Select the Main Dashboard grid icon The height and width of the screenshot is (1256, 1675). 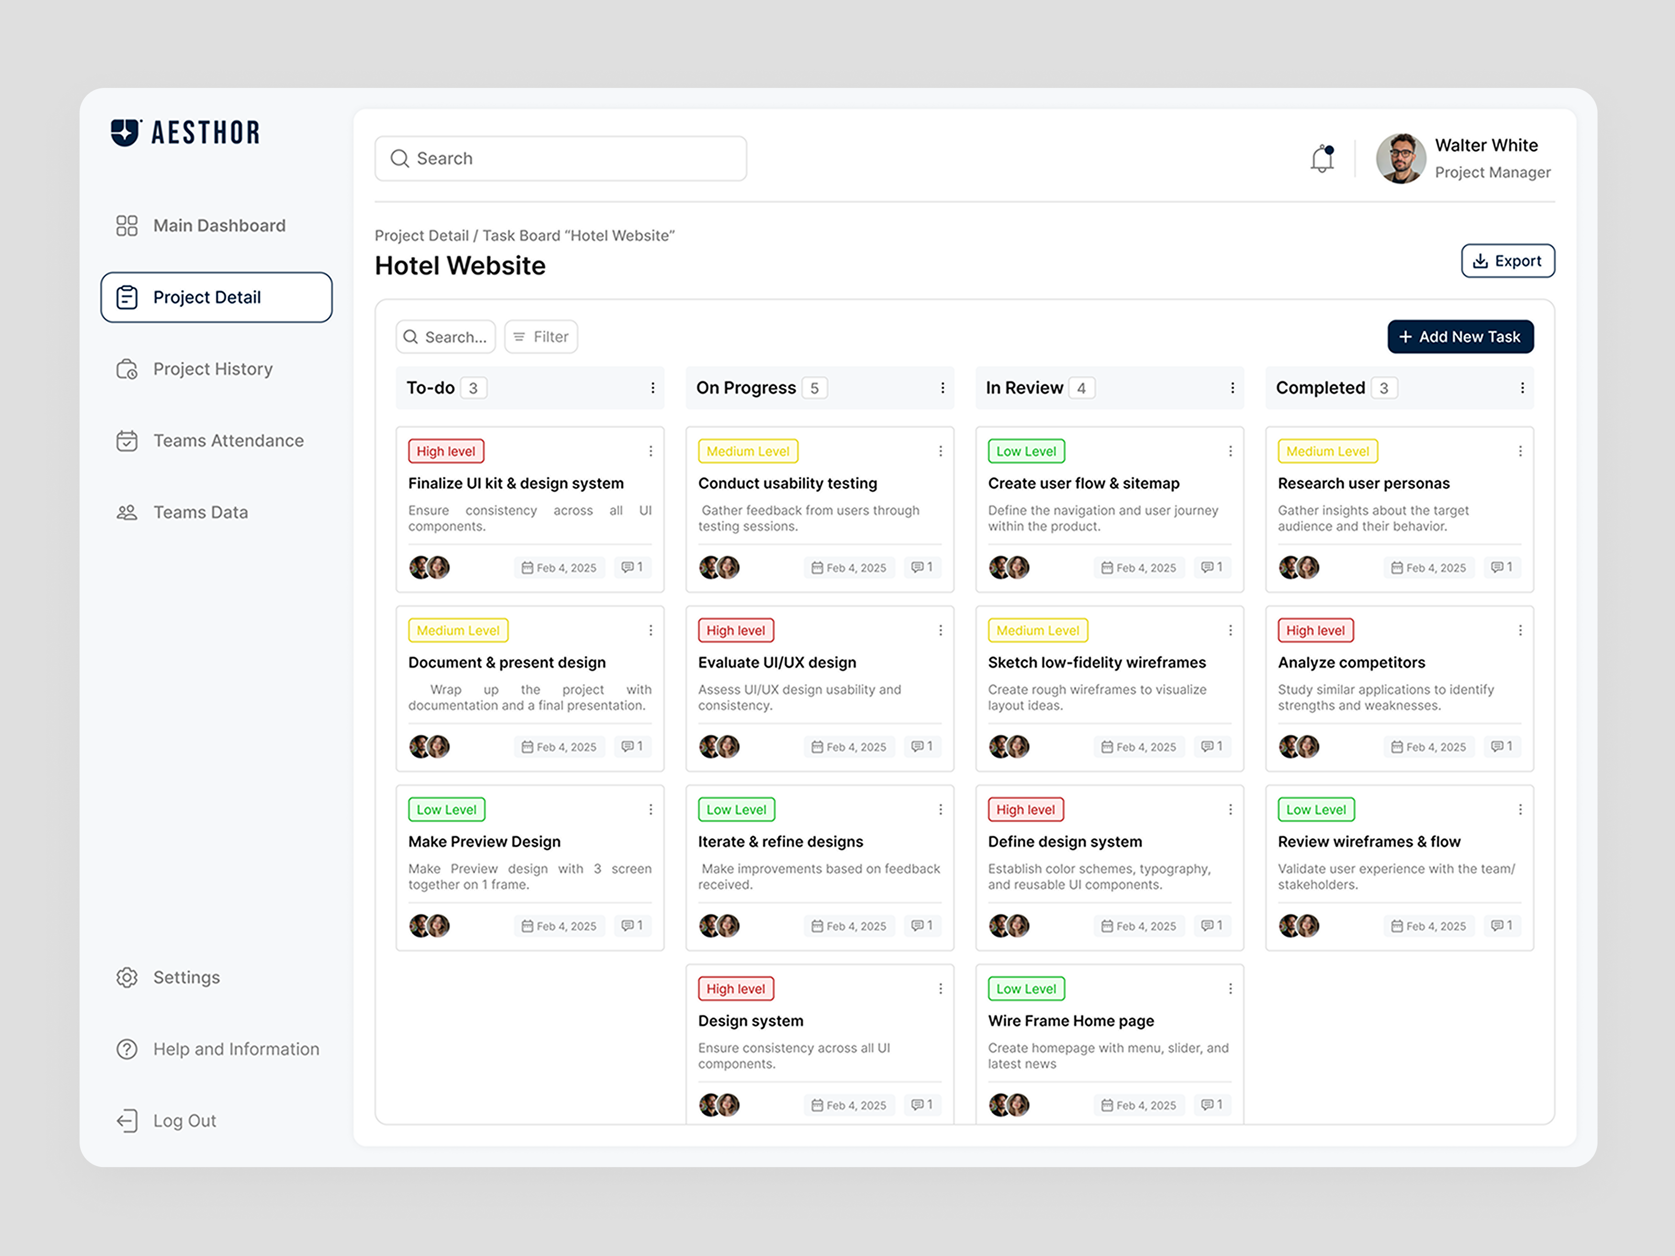127,225
